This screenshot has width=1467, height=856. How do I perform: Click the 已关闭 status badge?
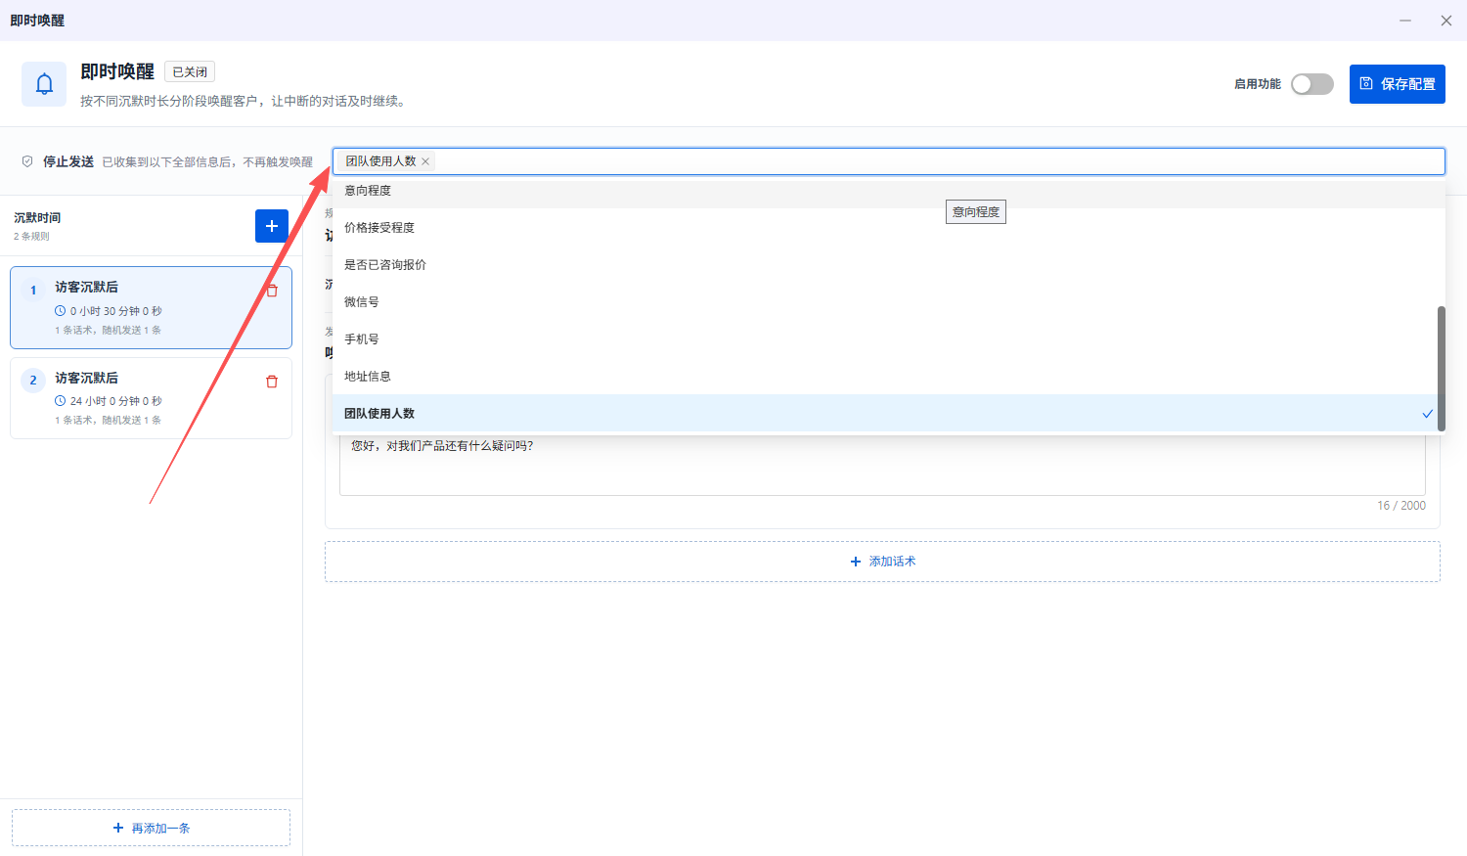point(190,72)
